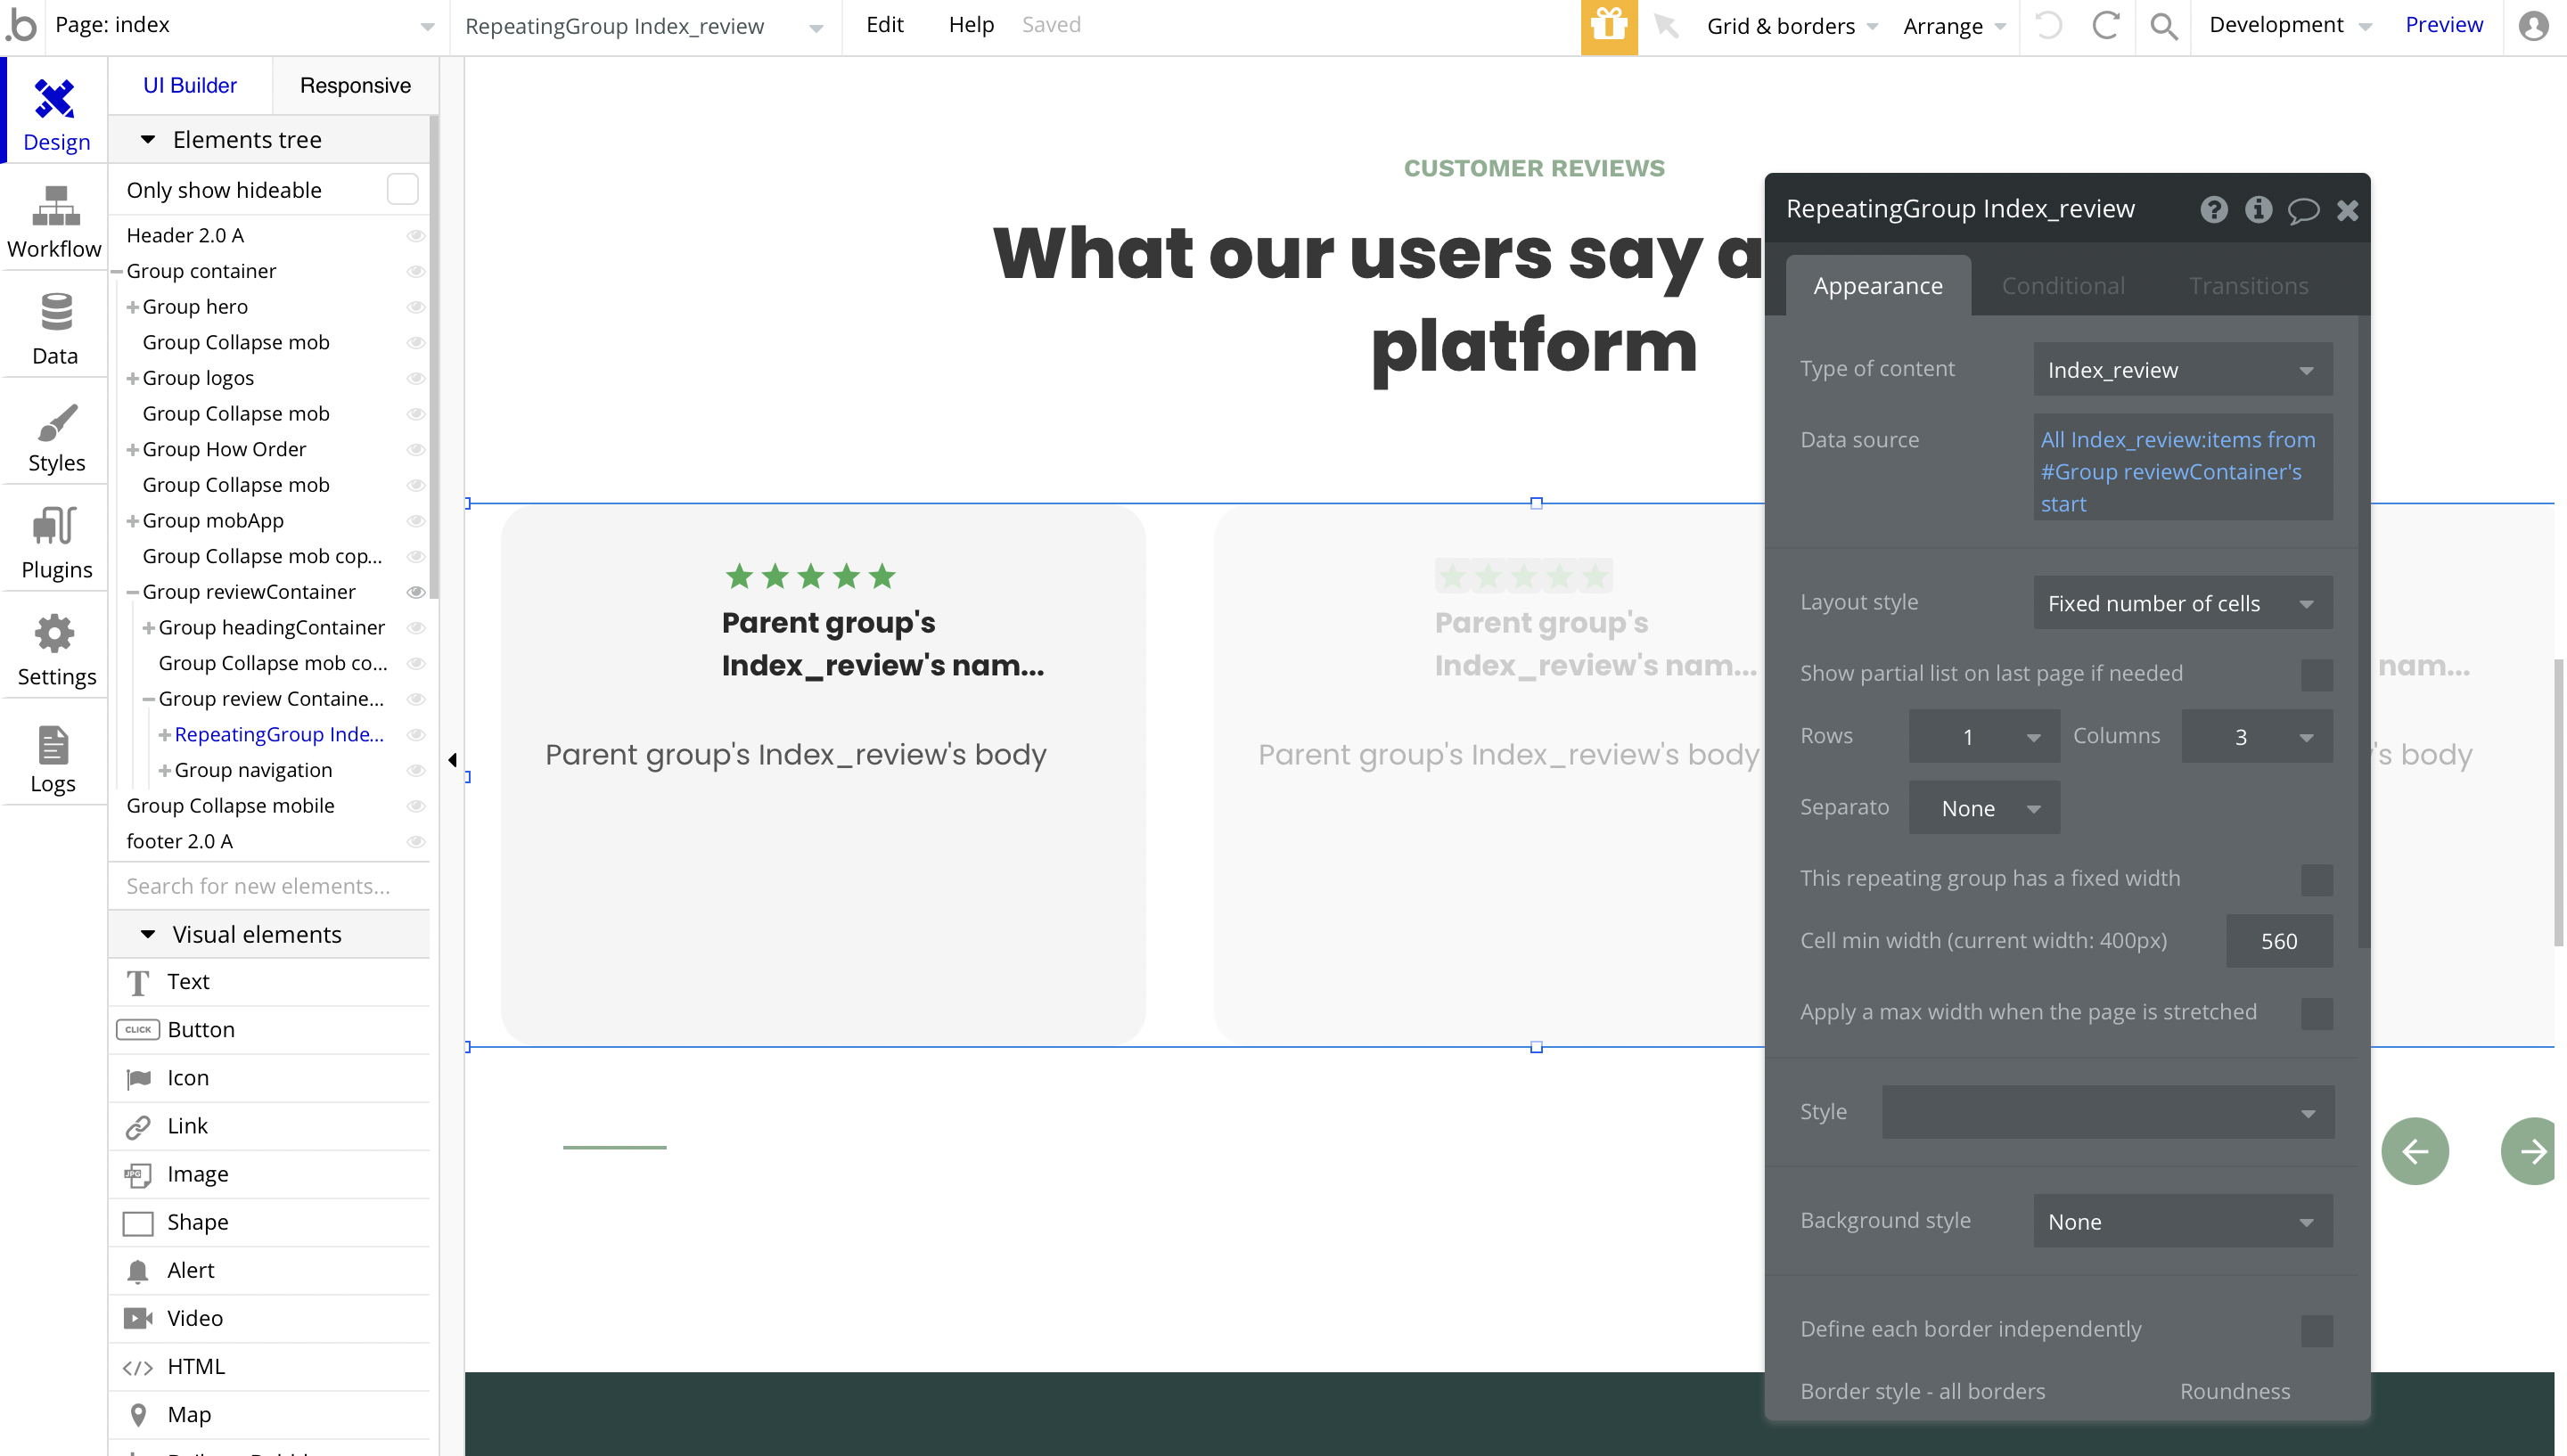Toggle visibility eye for Group reviewContainer

coord(416,592)
